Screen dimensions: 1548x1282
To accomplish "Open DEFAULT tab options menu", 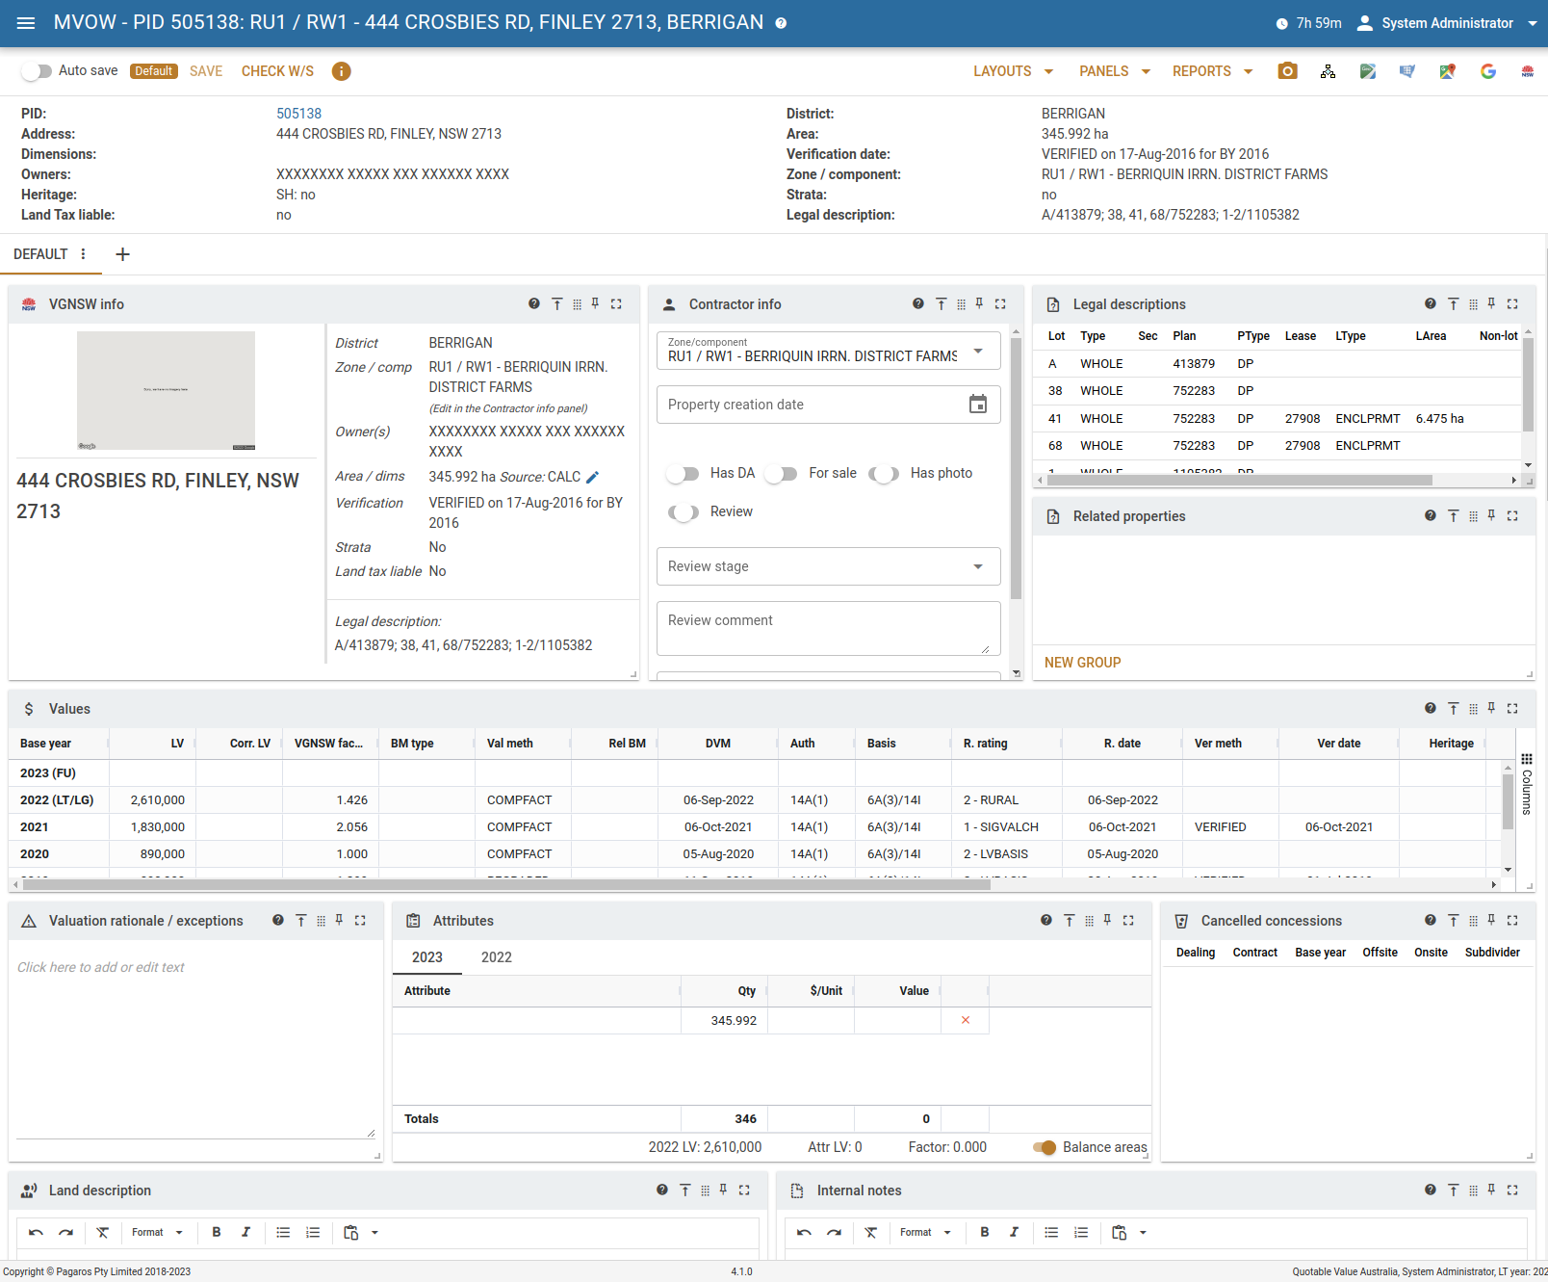I will pos(84,254).
